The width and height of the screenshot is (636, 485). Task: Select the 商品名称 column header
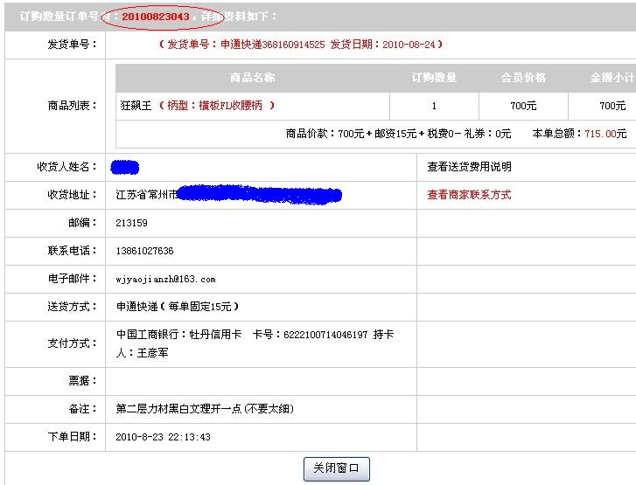coord(252,78)
